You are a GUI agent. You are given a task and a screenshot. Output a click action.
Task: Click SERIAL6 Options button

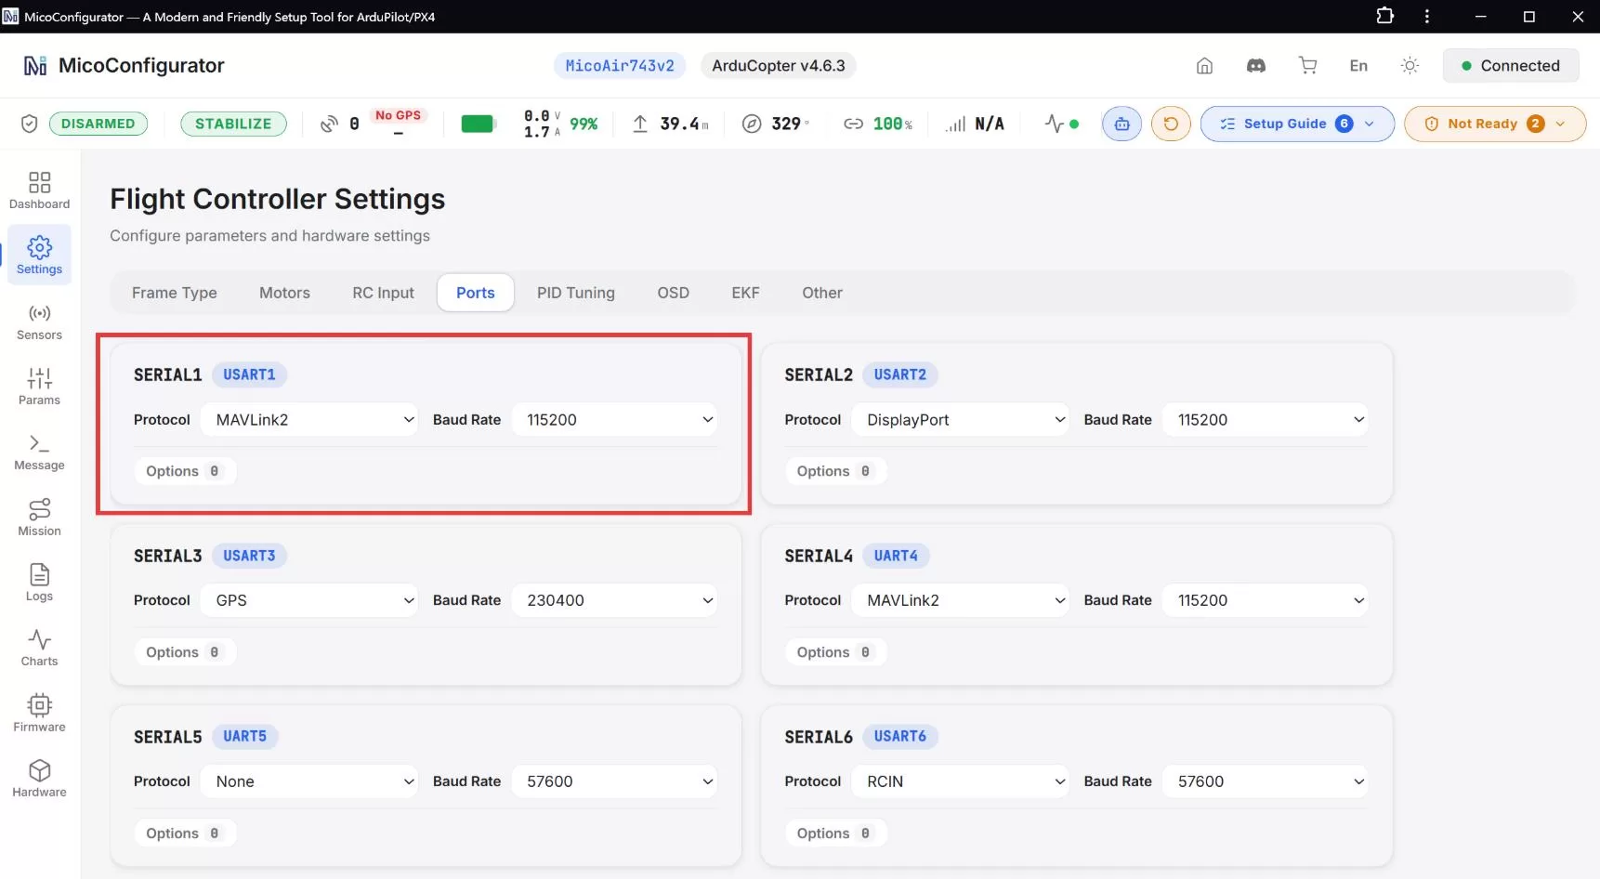pos(835,833)
